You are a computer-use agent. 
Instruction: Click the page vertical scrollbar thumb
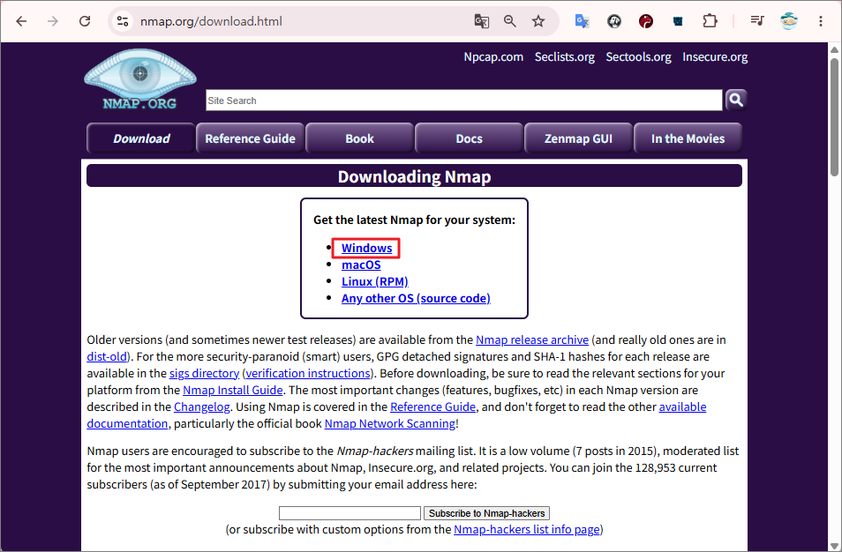(x=834, y=116)
